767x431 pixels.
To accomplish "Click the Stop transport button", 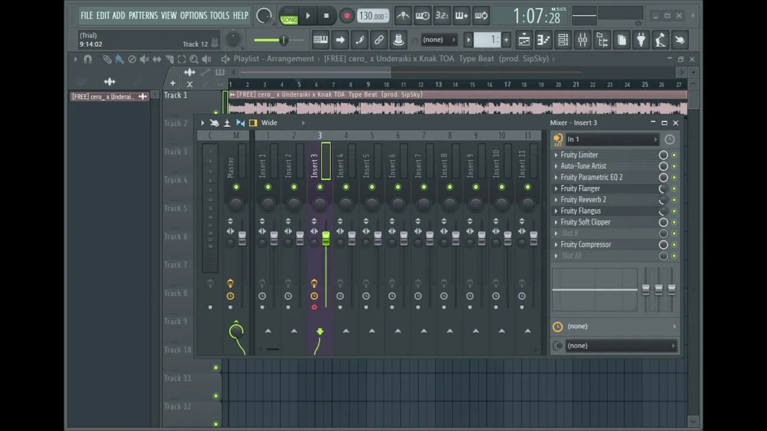I will coord(326,16).
